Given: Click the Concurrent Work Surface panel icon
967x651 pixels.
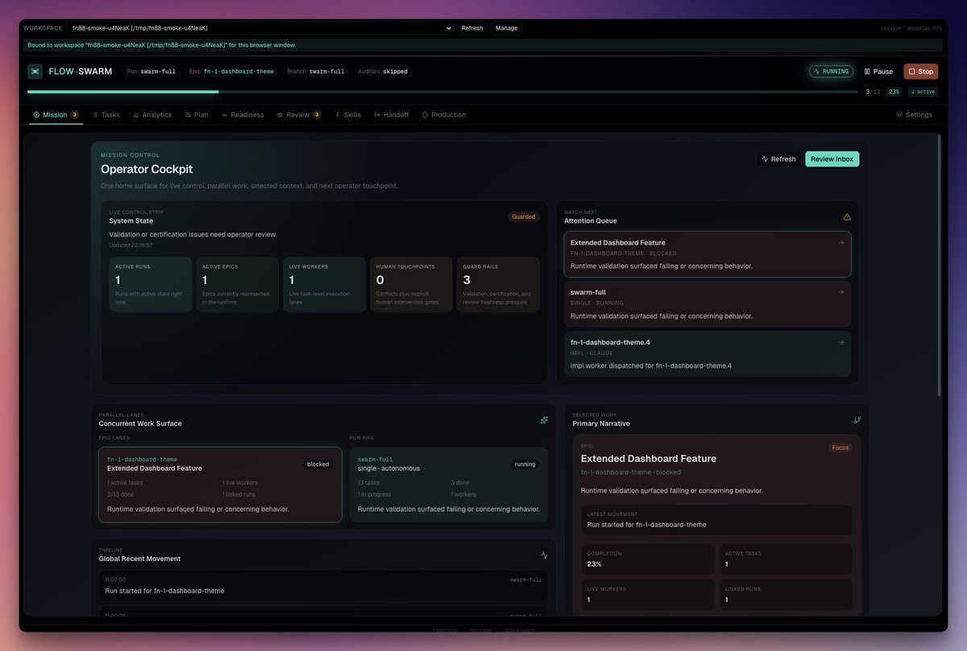Looking at the screenshot, I should (x=544, y=420).
